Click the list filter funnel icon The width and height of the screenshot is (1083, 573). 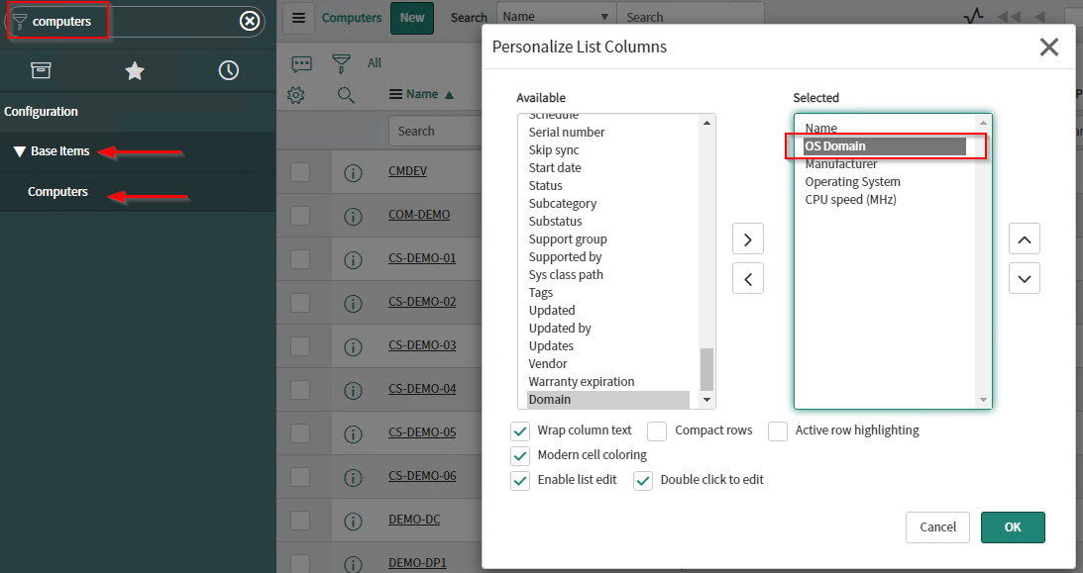click(x=341, y=63)
